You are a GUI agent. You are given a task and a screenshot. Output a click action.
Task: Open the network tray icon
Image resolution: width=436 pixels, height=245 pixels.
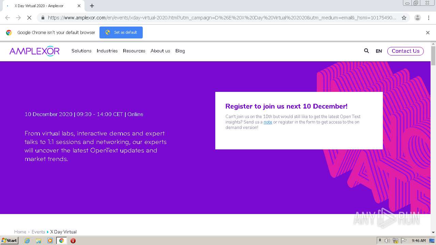coord(395,241)
